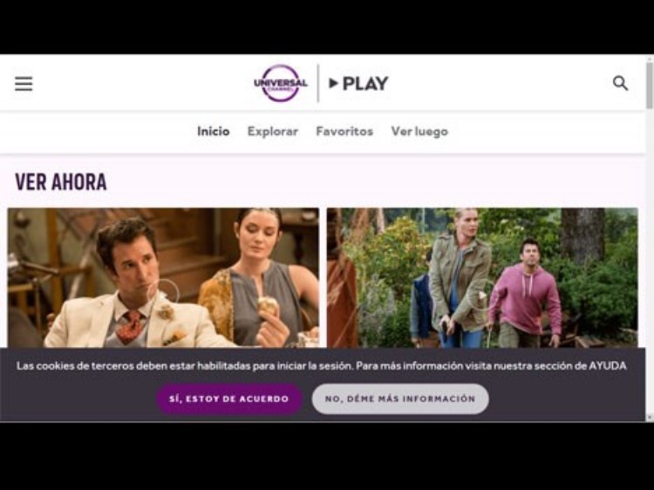The image size is (654, 490).
Task: Click the PLAY logo with triangle
Action: point(358,84)
